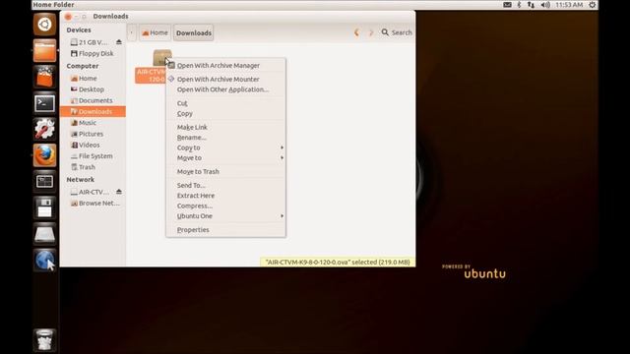Toggle the path bar edit button left of Home
The width and height of the screenshot is (630, 354).
132,32
